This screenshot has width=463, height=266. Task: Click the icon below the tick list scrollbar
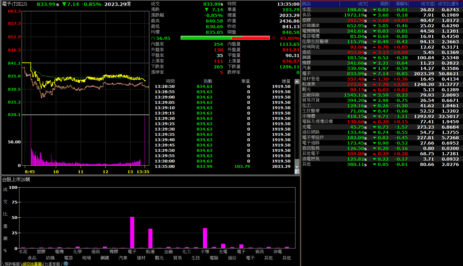297,171
